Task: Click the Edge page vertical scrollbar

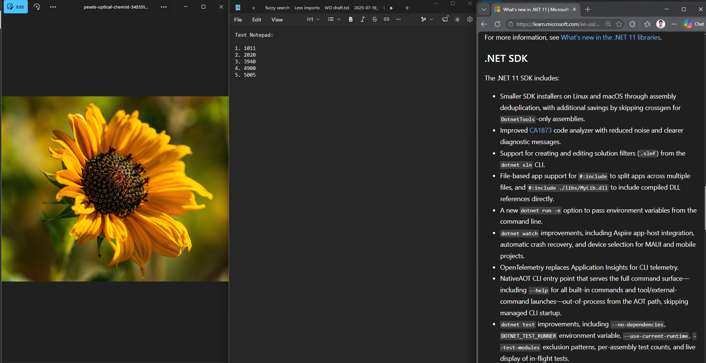Action: [x=705, y=207]
